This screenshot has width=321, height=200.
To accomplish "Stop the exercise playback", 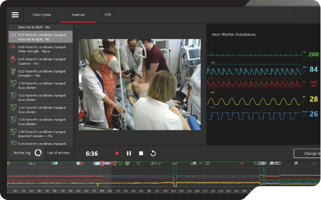I will [141, 153].
